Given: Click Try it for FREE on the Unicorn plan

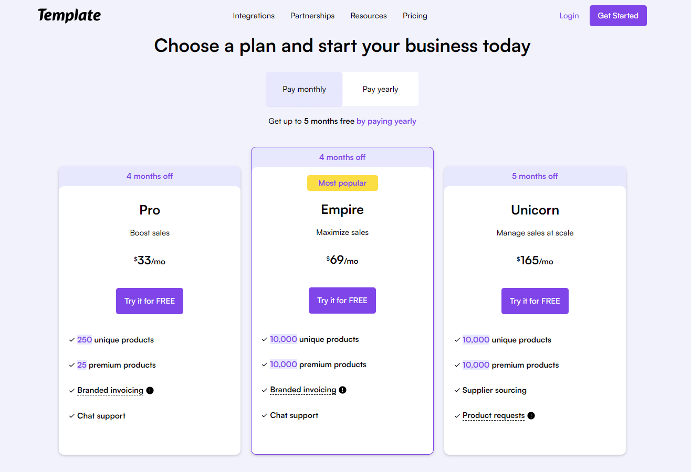Looking at the screenshot, I should (535, 301).
